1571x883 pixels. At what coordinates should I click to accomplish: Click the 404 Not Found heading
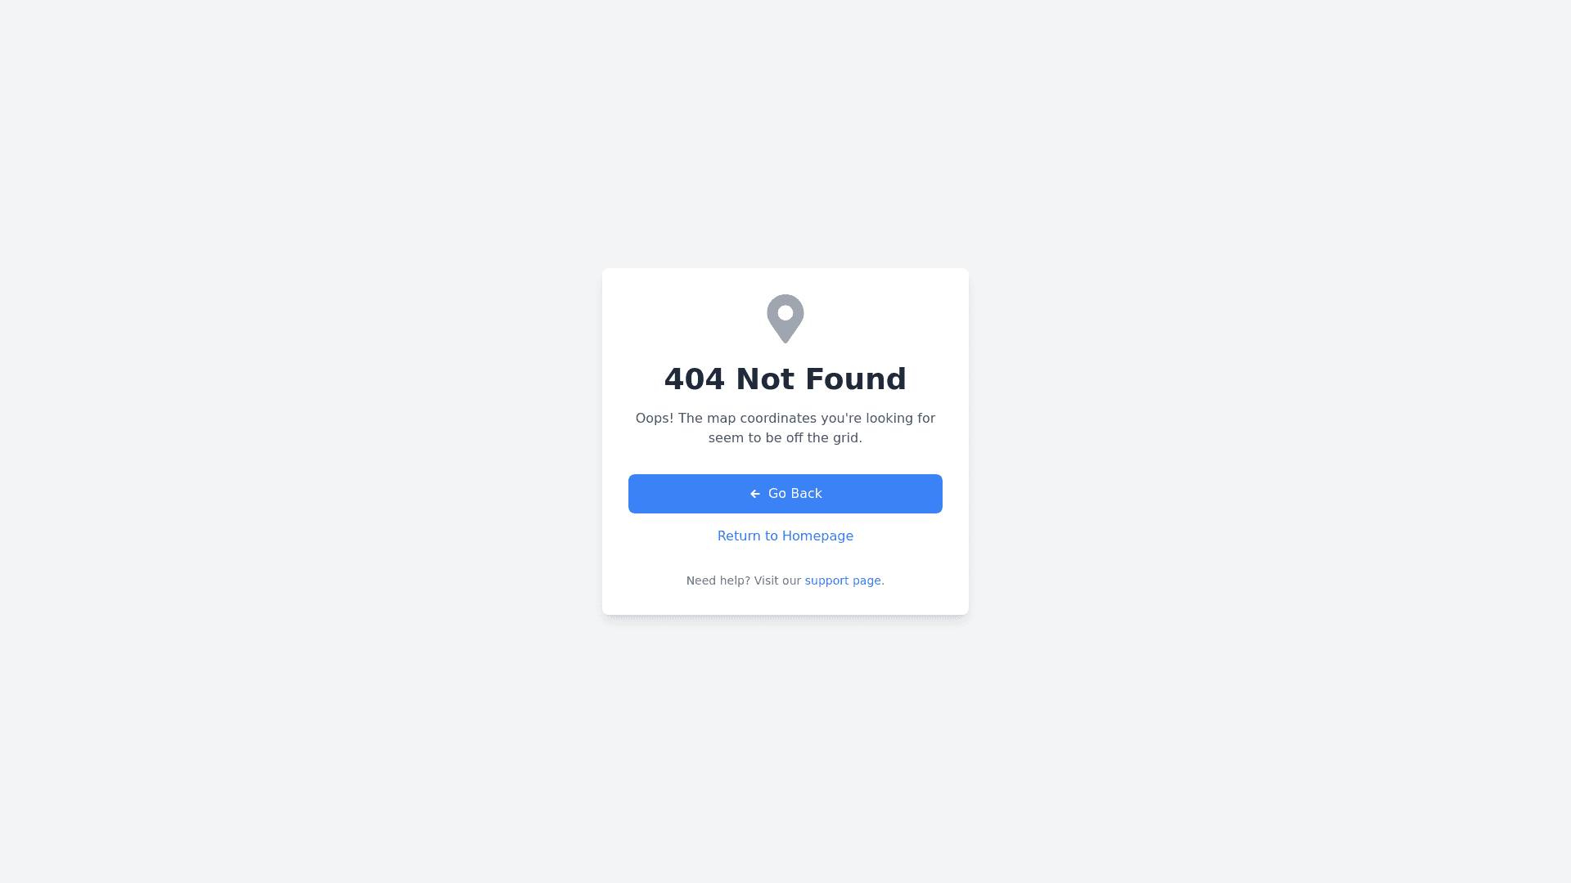click(785, 379)
